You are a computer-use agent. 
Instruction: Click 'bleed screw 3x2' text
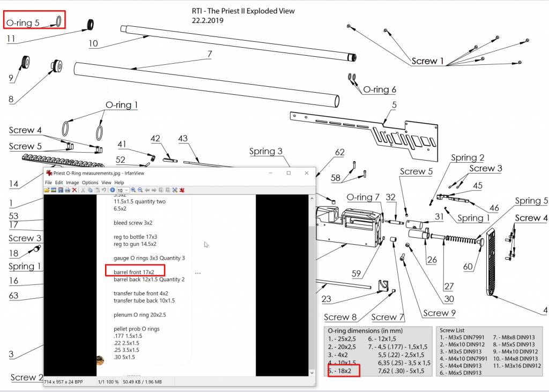tap(133, 223)
